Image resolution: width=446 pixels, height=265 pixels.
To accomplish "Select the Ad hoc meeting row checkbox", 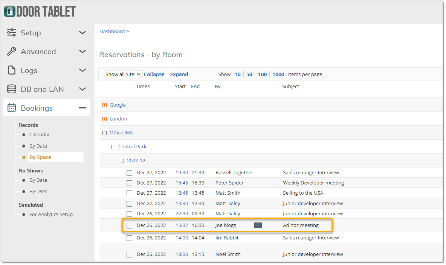I will click(130, 225).
